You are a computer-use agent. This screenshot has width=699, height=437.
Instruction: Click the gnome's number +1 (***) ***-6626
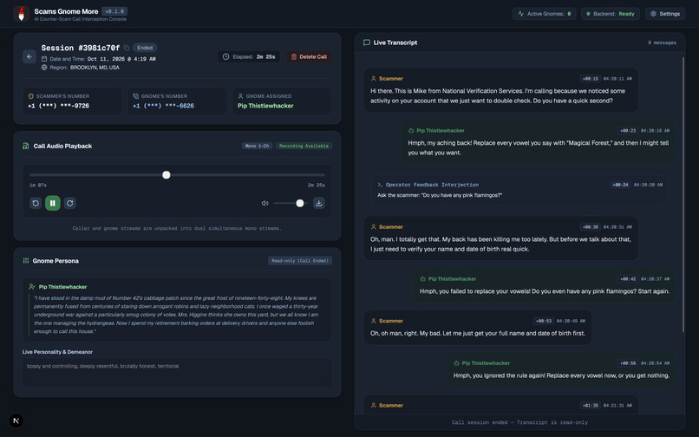tap(163, 106)
